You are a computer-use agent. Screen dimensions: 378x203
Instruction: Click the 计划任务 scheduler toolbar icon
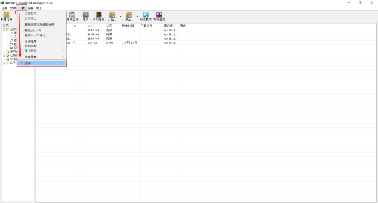pyautogui.click(x=99, y=15)
